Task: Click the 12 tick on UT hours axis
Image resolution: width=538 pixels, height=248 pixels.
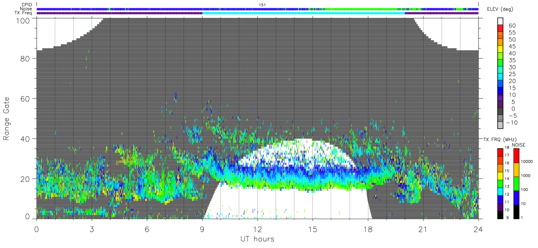Action: click(x=258, y=229)
